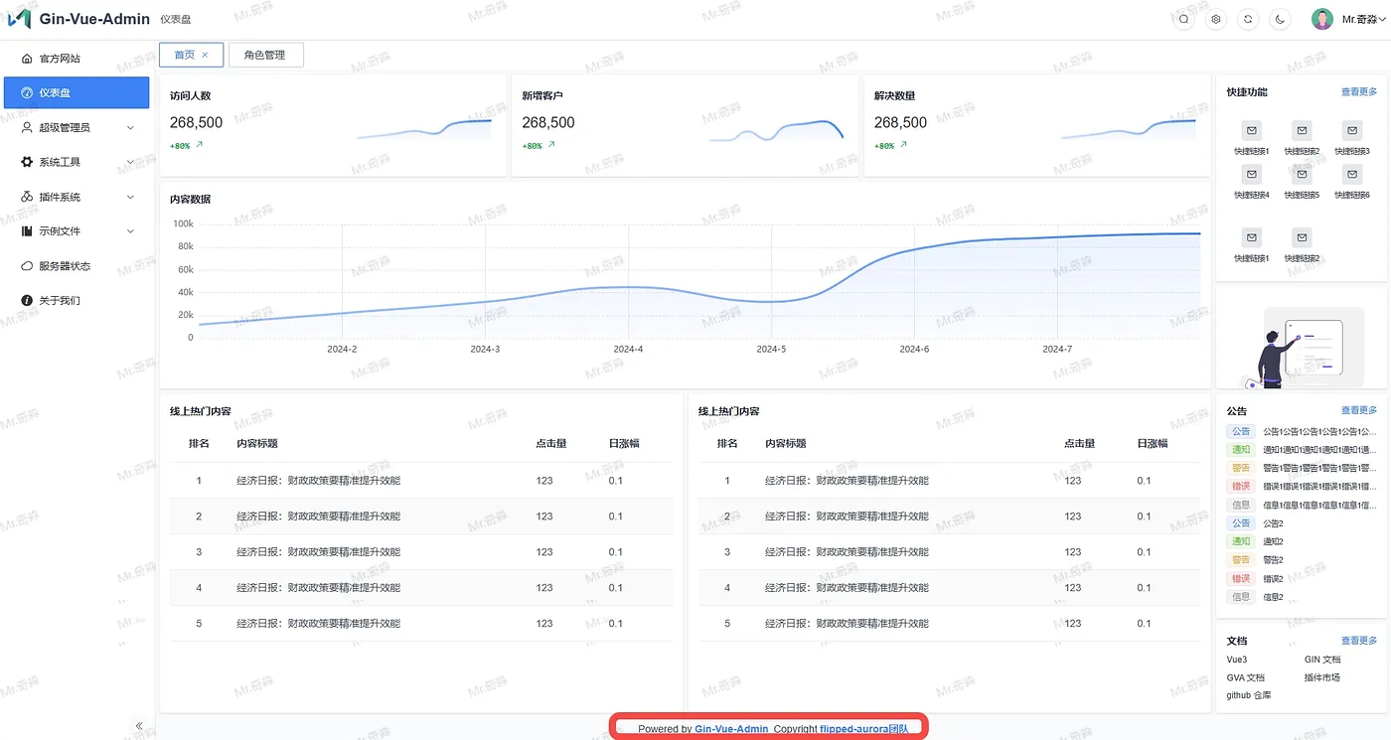The image size is (1391, 740).
Task: Open the GIN 文档 link
Action: 1322,660
